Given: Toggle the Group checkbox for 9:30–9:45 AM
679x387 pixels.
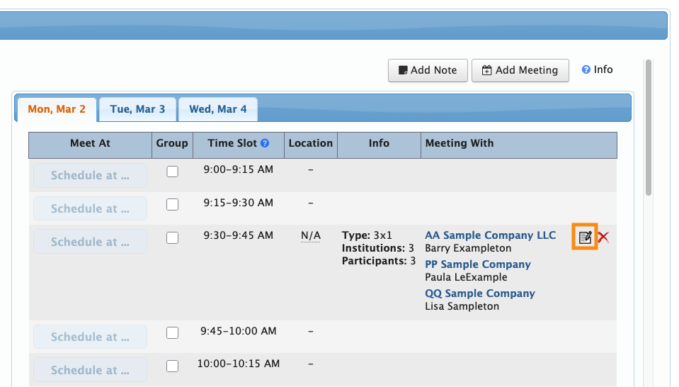Looking at the screenshot, I should 172,238.
